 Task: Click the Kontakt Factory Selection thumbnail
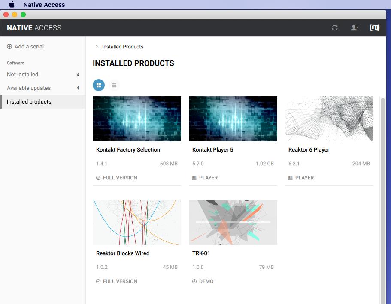137,119
